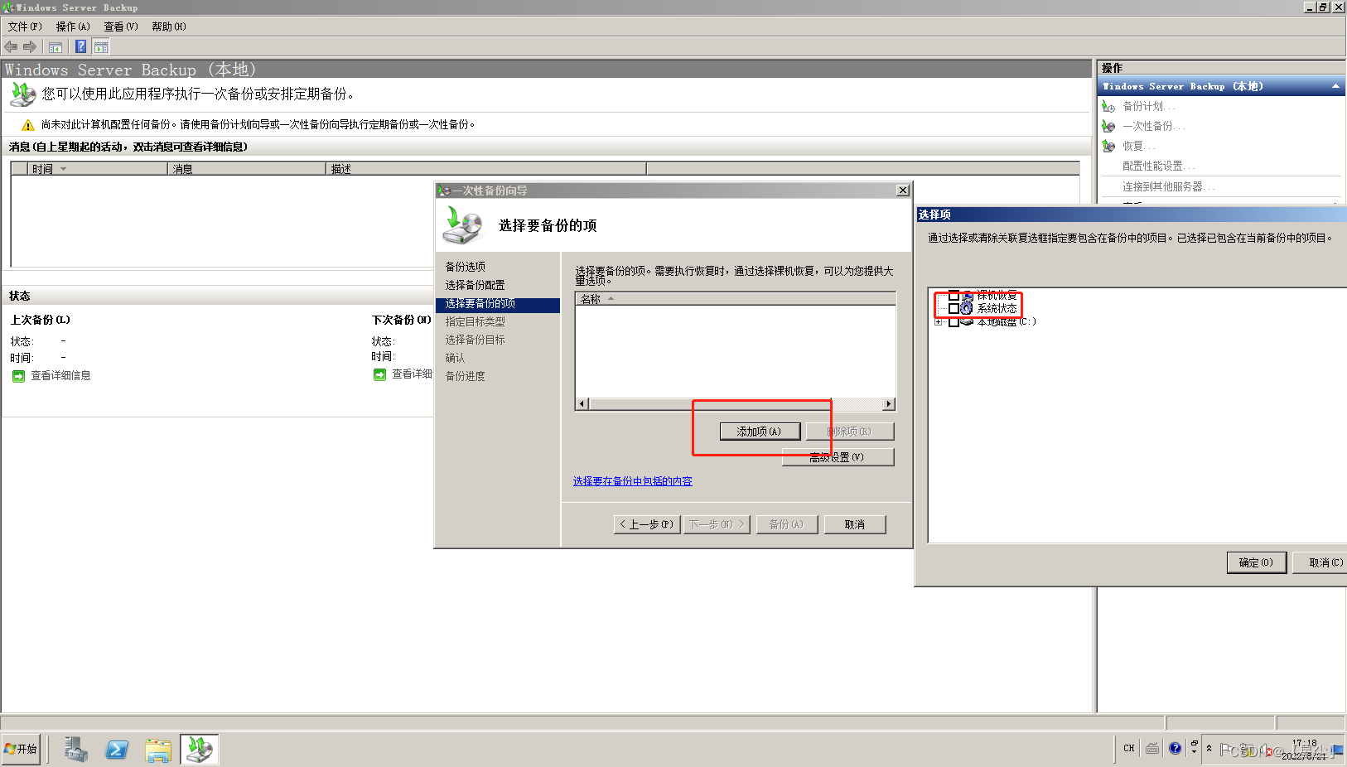
Task: Click 备份计划... in the Actions pane
Action: [1148, 106]
